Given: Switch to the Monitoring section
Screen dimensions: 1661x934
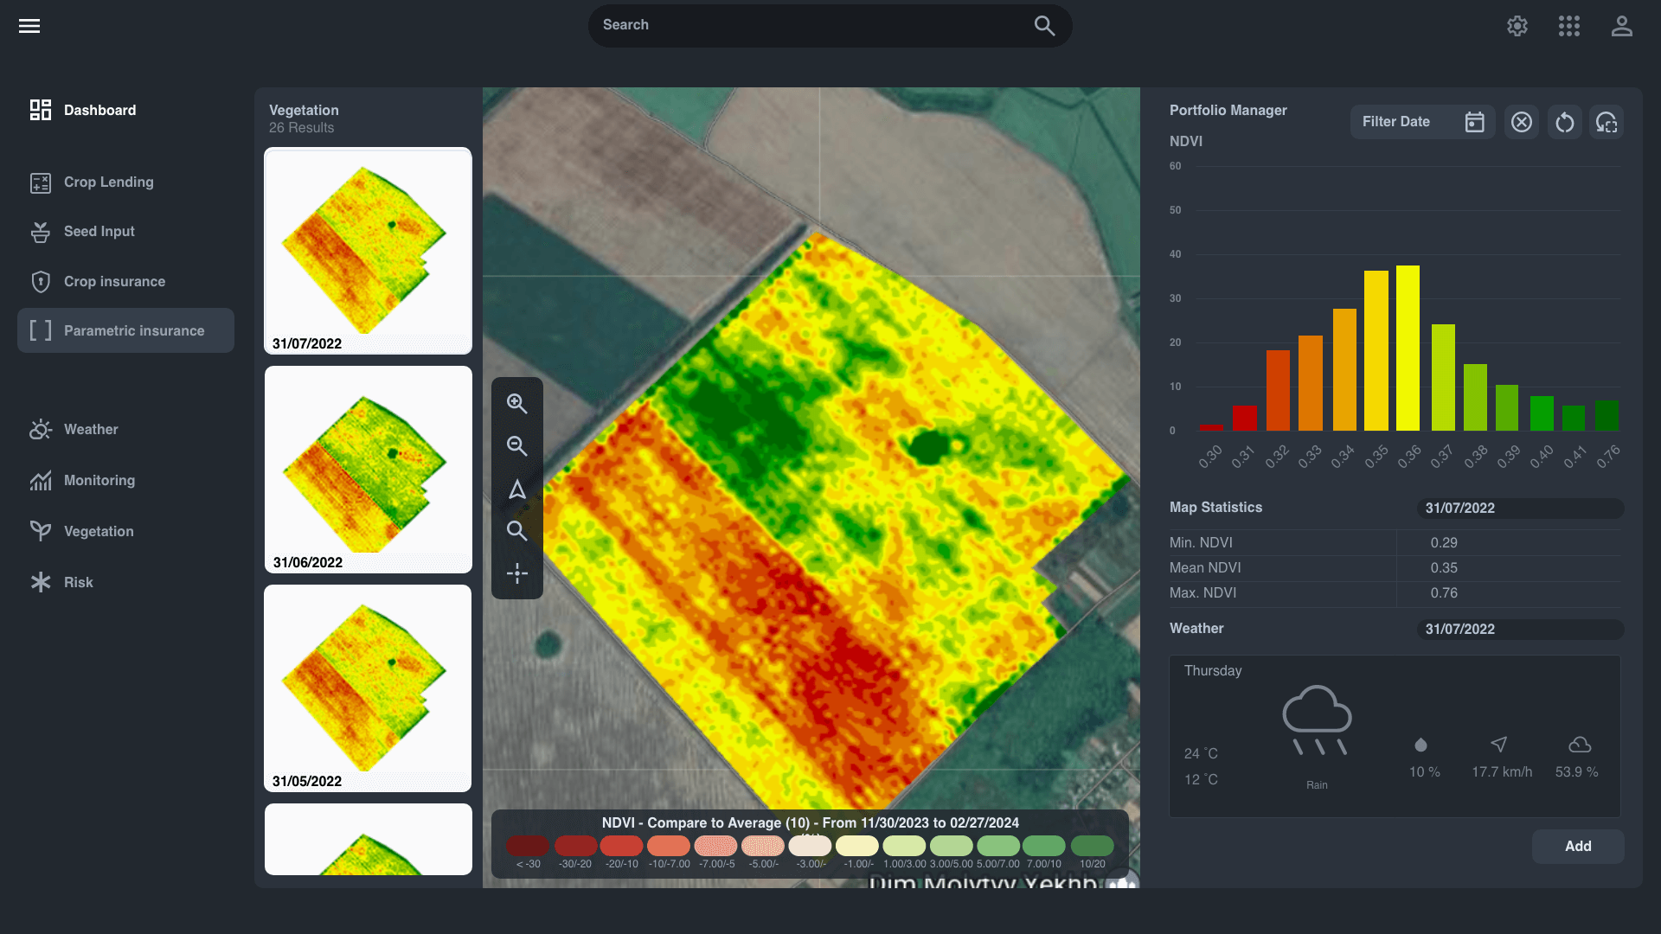Looking at the screenshot, I should pyautogui.click(x=99, y=480).
